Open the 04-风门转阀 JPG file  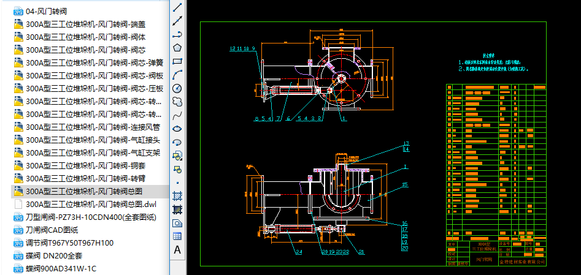click(x=46, y=11)
